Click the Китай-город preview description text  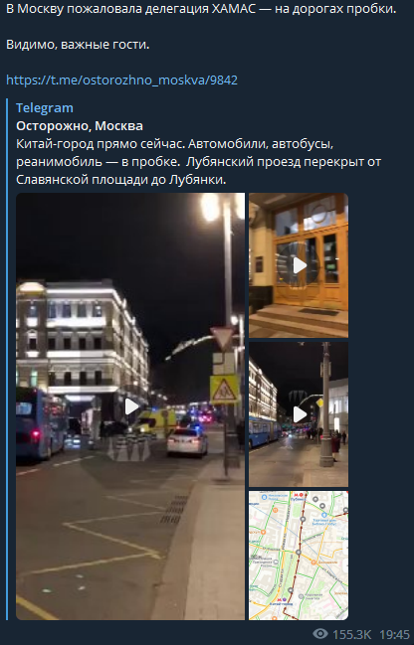pyautogui.click(x=199, y=162)
